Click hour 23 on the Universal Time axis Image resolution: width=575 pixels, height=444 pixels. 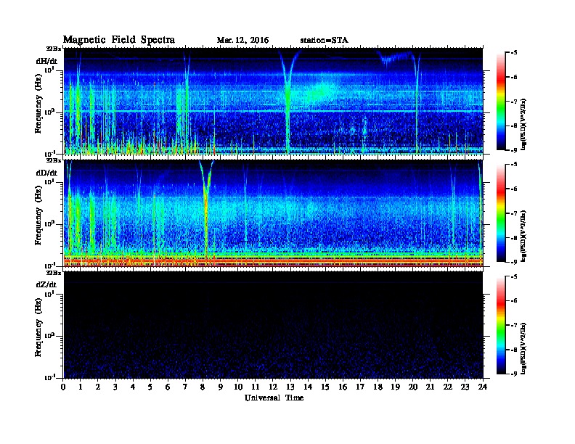click(x=465, y=387)
